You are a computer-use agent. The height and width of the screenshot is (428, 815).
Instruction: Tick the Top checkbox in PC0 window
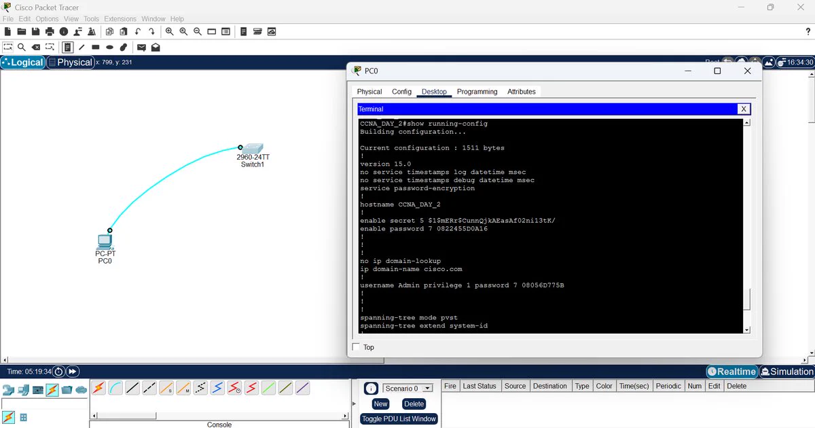coord(356,347)
